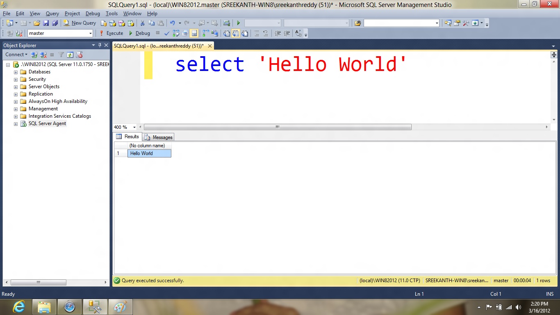
Task: Open Internet Explorer from the taskbar
Action: coord(18,307)
